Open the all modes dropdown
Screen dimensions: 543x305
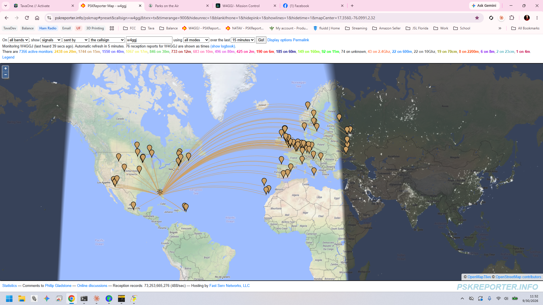[x=196, y=40]
